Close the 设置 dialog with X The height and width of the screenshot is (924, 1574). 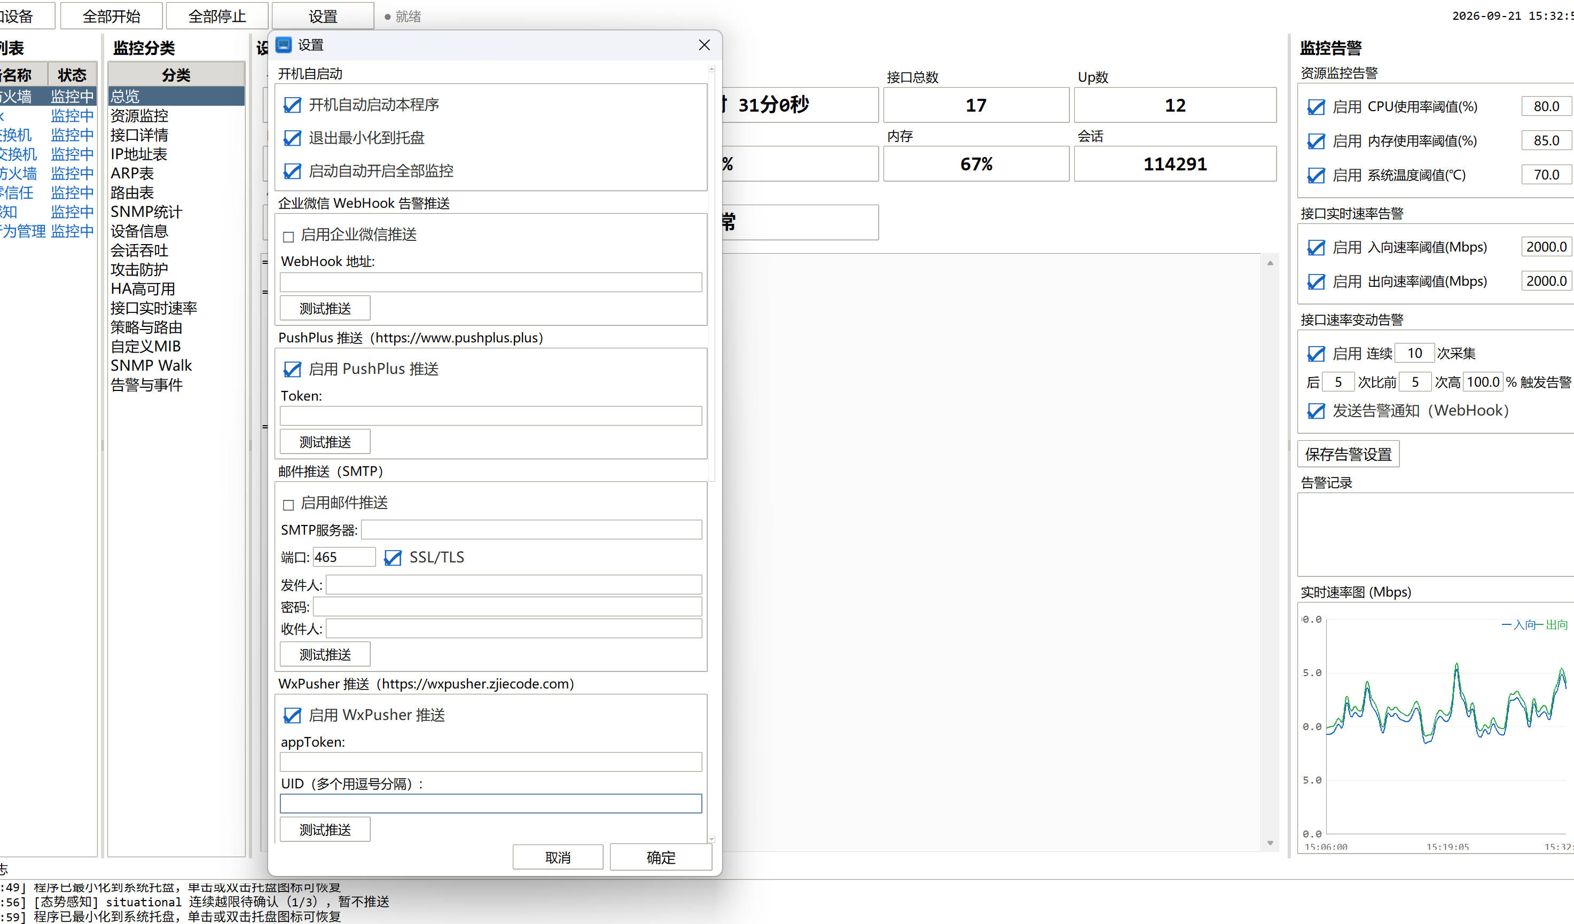[x=704, y=45]
